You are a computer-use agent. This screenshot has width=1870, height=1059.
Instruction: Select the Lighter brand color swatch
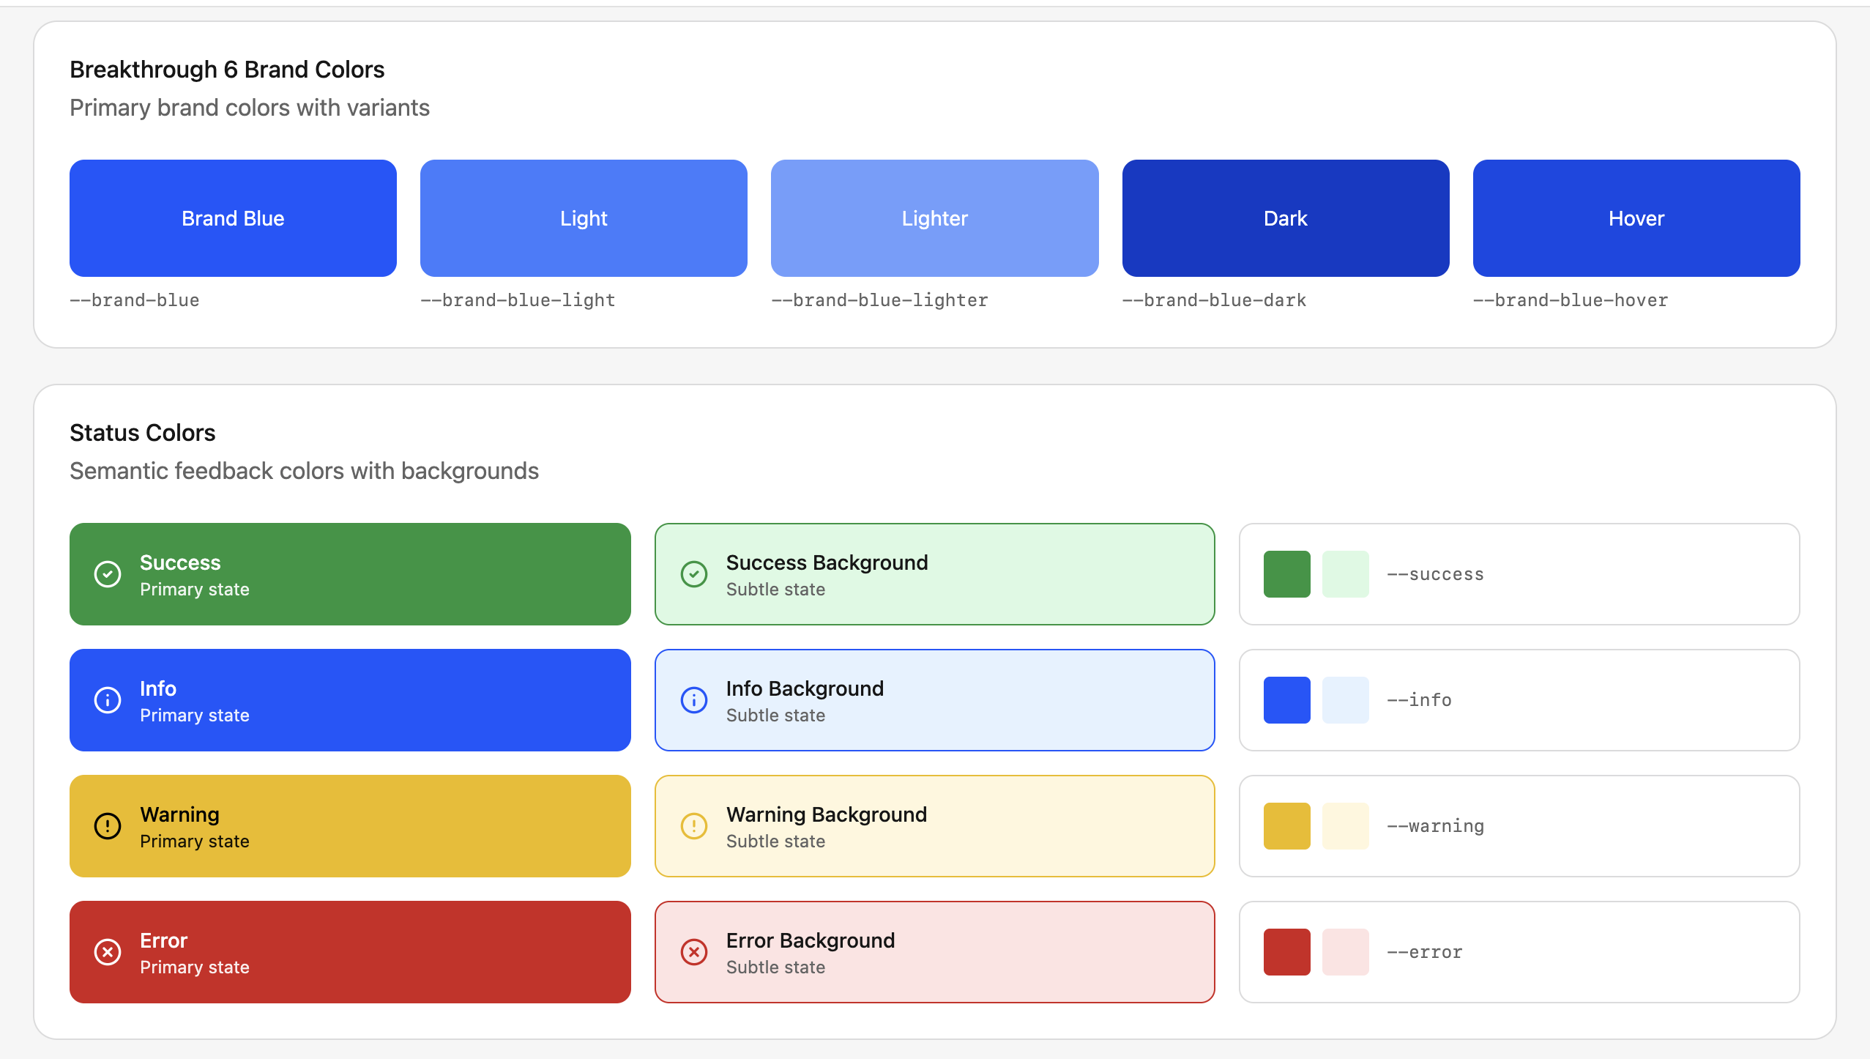pos(934,218)
